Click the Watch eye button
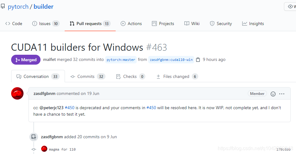Image resolution: width=296 pixels, height=154 pixels. [290, 6]
